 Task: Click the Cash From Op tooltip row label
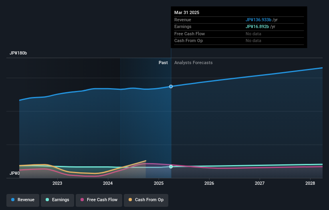pyautogui.click(x=188, y=41)
